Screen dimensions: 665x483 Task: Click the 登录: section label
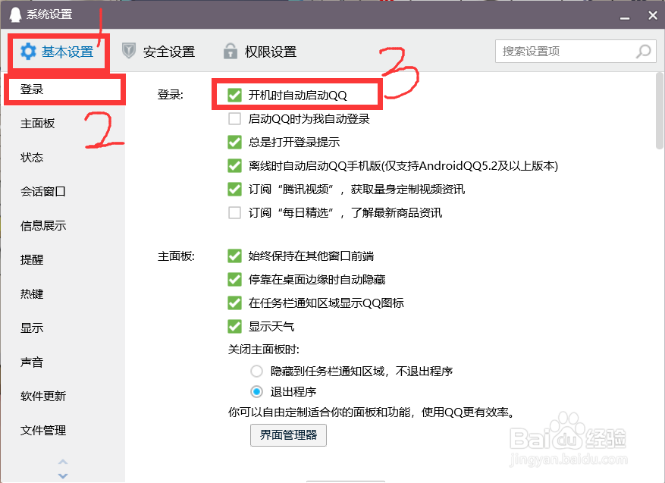[170, 95]
